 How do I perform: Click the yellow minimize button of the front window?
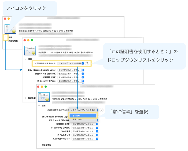click(41, 87)
